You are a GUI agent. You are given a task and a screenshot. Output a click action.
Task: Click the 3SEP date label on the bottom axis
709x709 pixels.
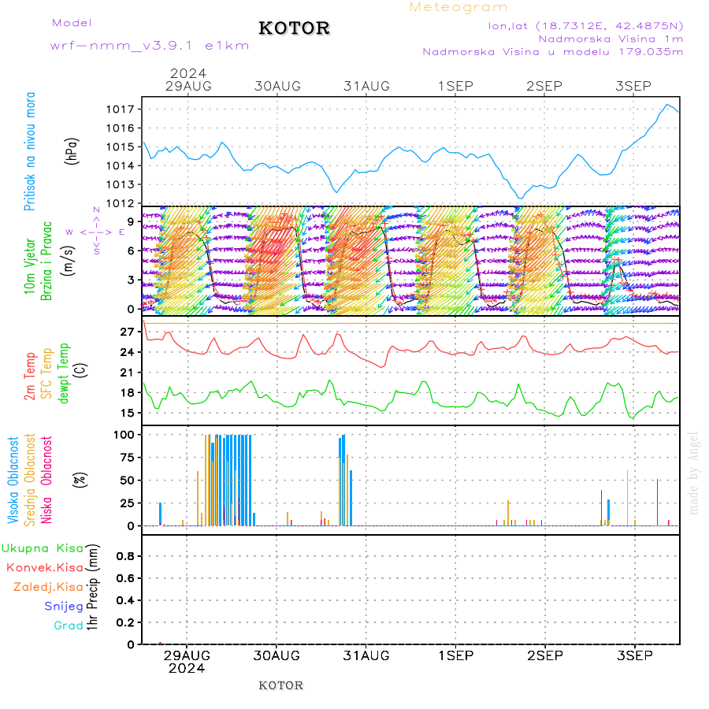click(x=635, y=655)
